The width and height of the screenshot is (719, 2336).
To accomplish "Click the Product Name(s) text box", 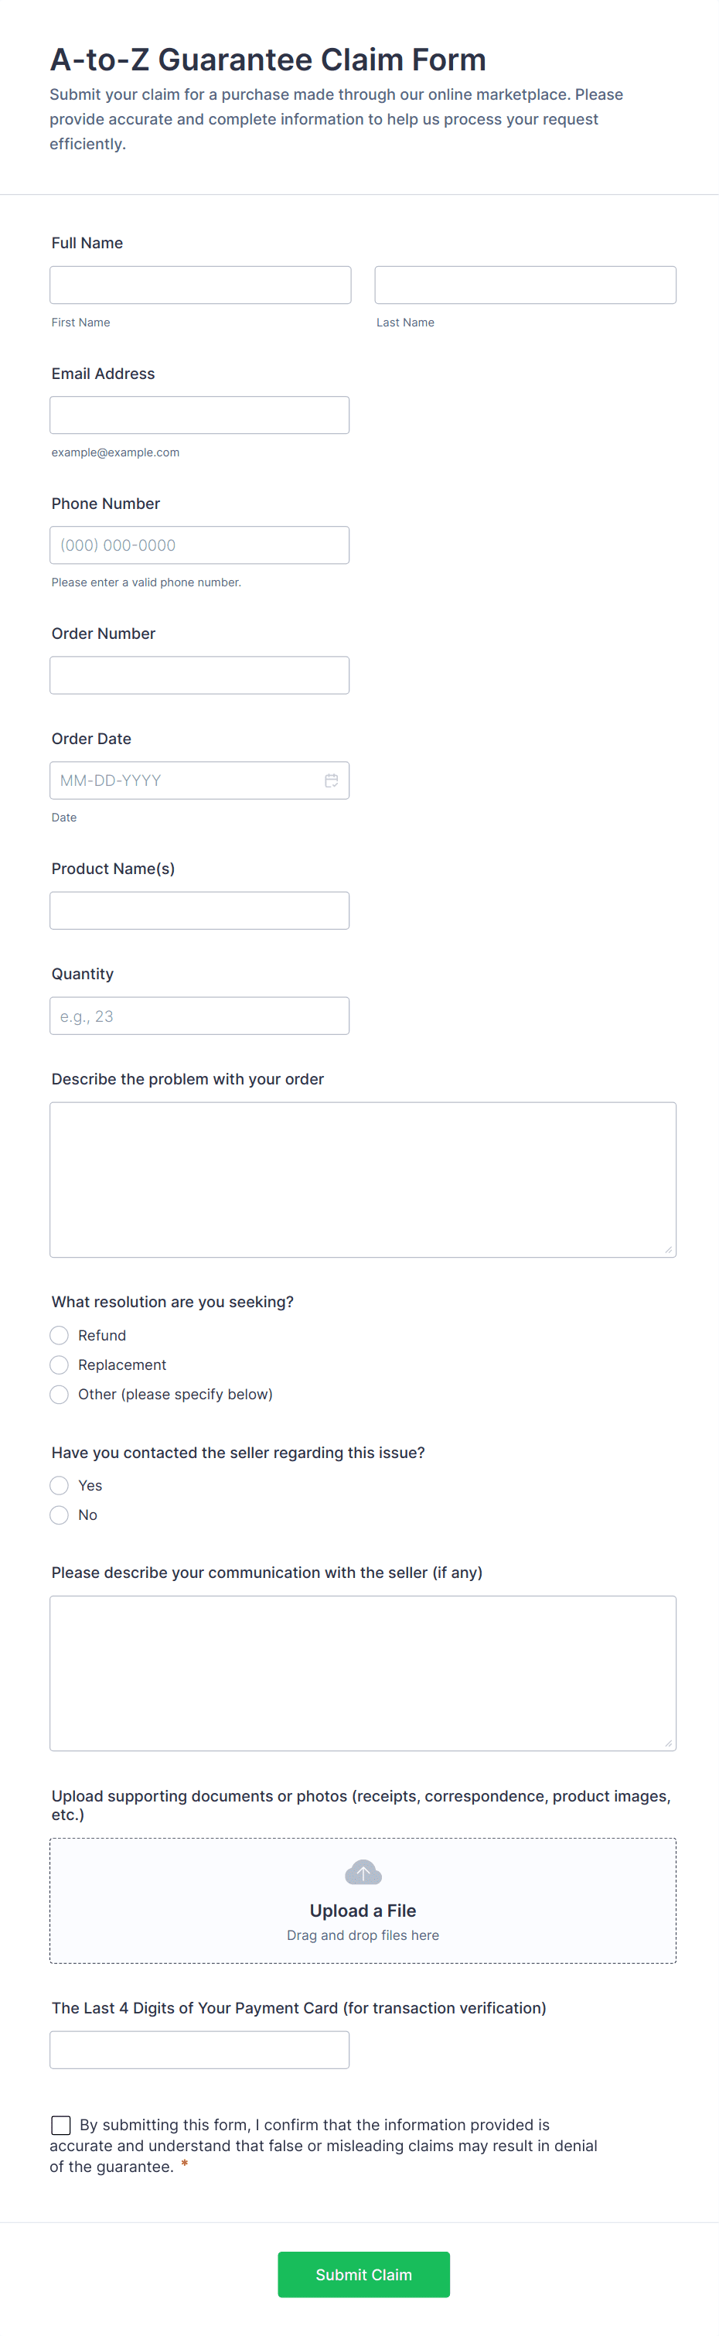I will pyautogui.click(x=199, y=910).
